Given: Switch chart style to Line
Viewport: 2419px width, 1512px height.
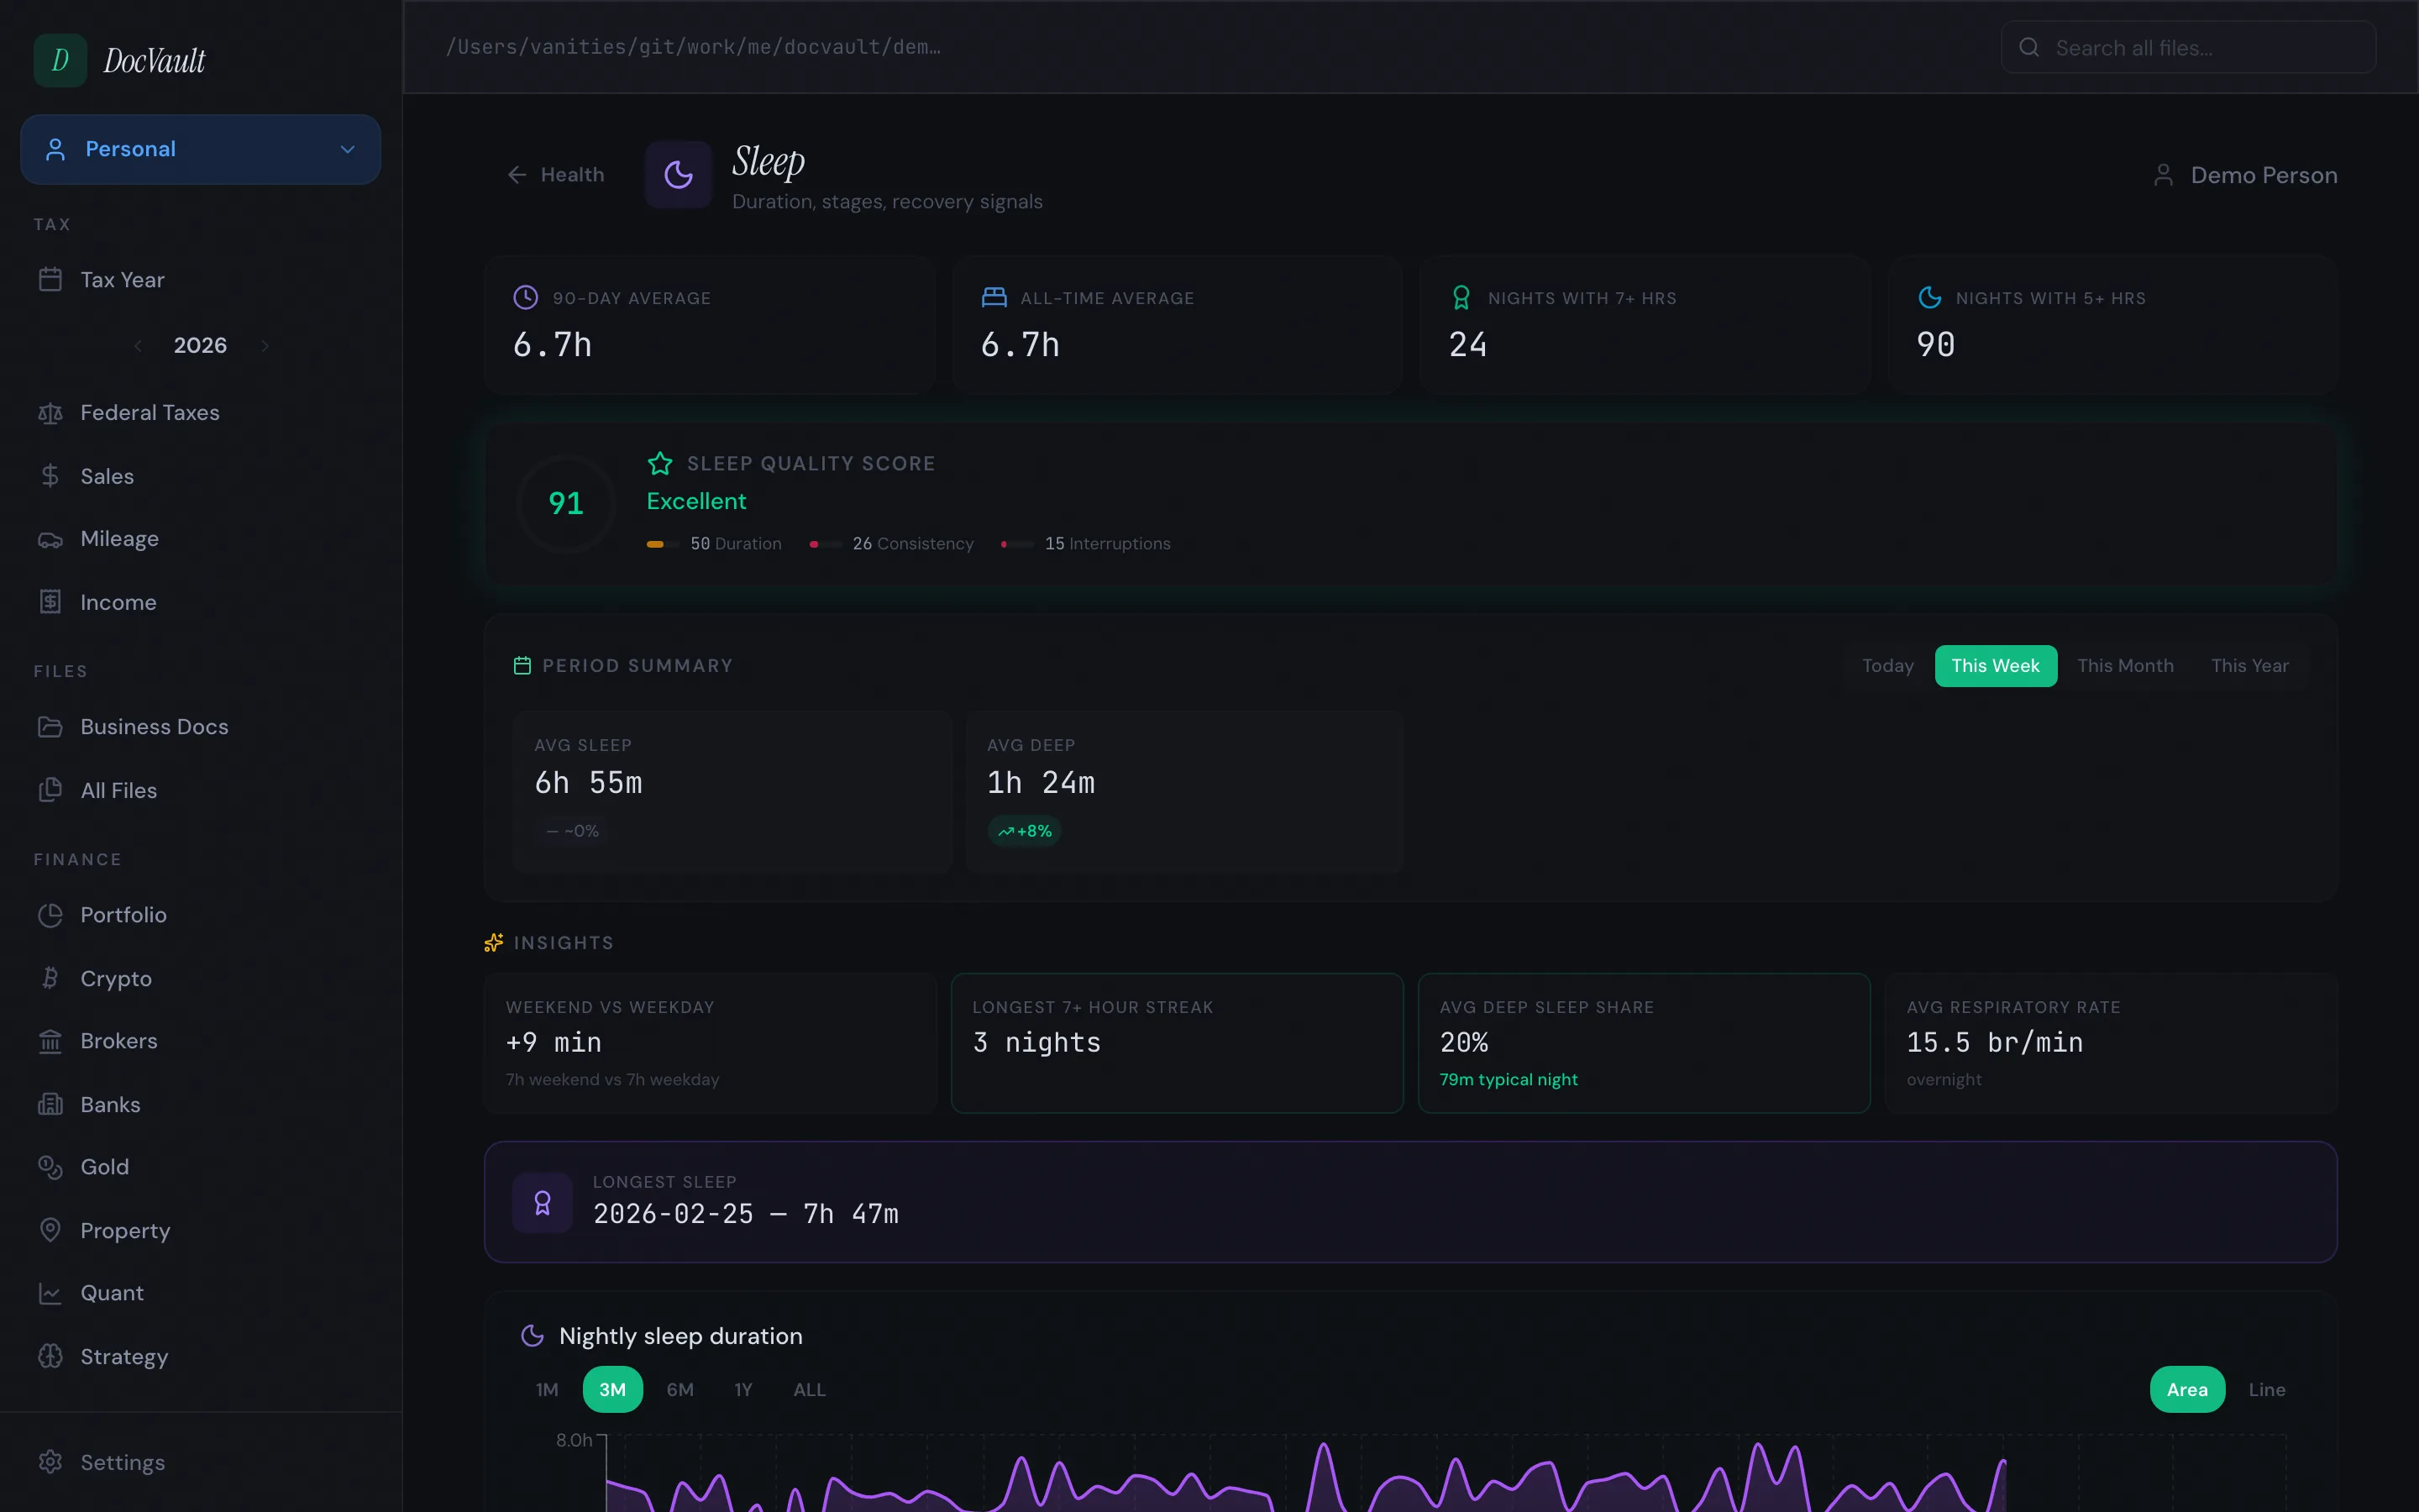Looking at the screenshot, I should click(x=2267, y=1389).
